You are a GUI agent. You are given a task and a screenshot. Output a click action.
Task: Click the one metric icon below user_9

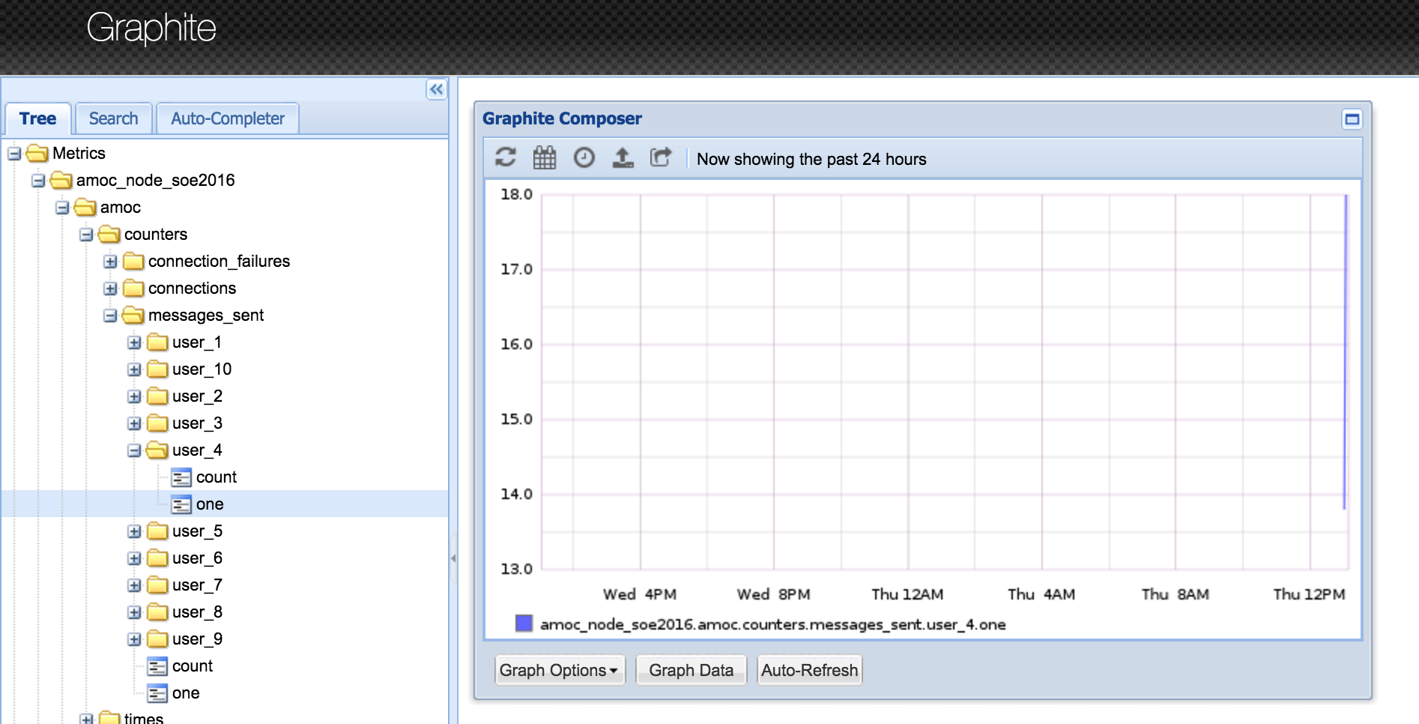pos(157,693)
